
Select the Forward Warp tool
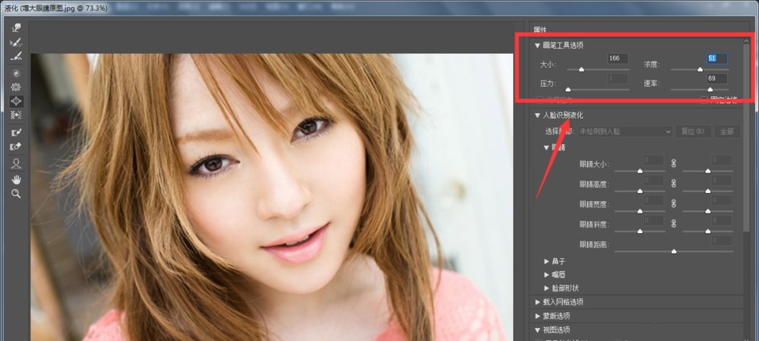click(x=16, y=27)
